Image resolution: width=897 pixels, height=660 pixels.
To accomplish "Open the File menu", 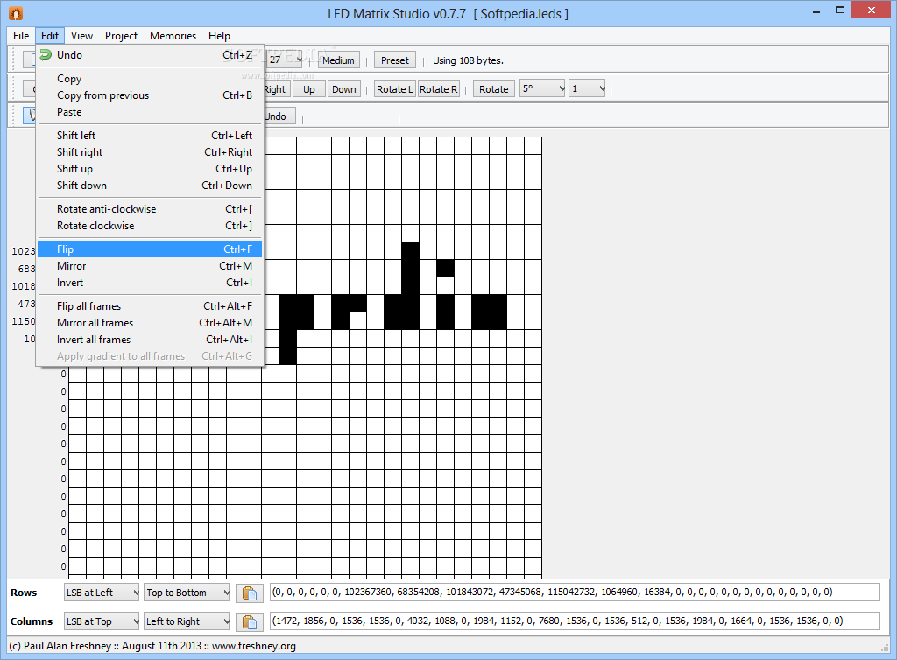I will pos(21,35).
